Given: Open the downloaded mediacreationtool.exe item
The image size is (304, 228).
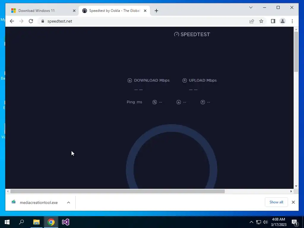Looking at the screenshot, I should 39,202.
